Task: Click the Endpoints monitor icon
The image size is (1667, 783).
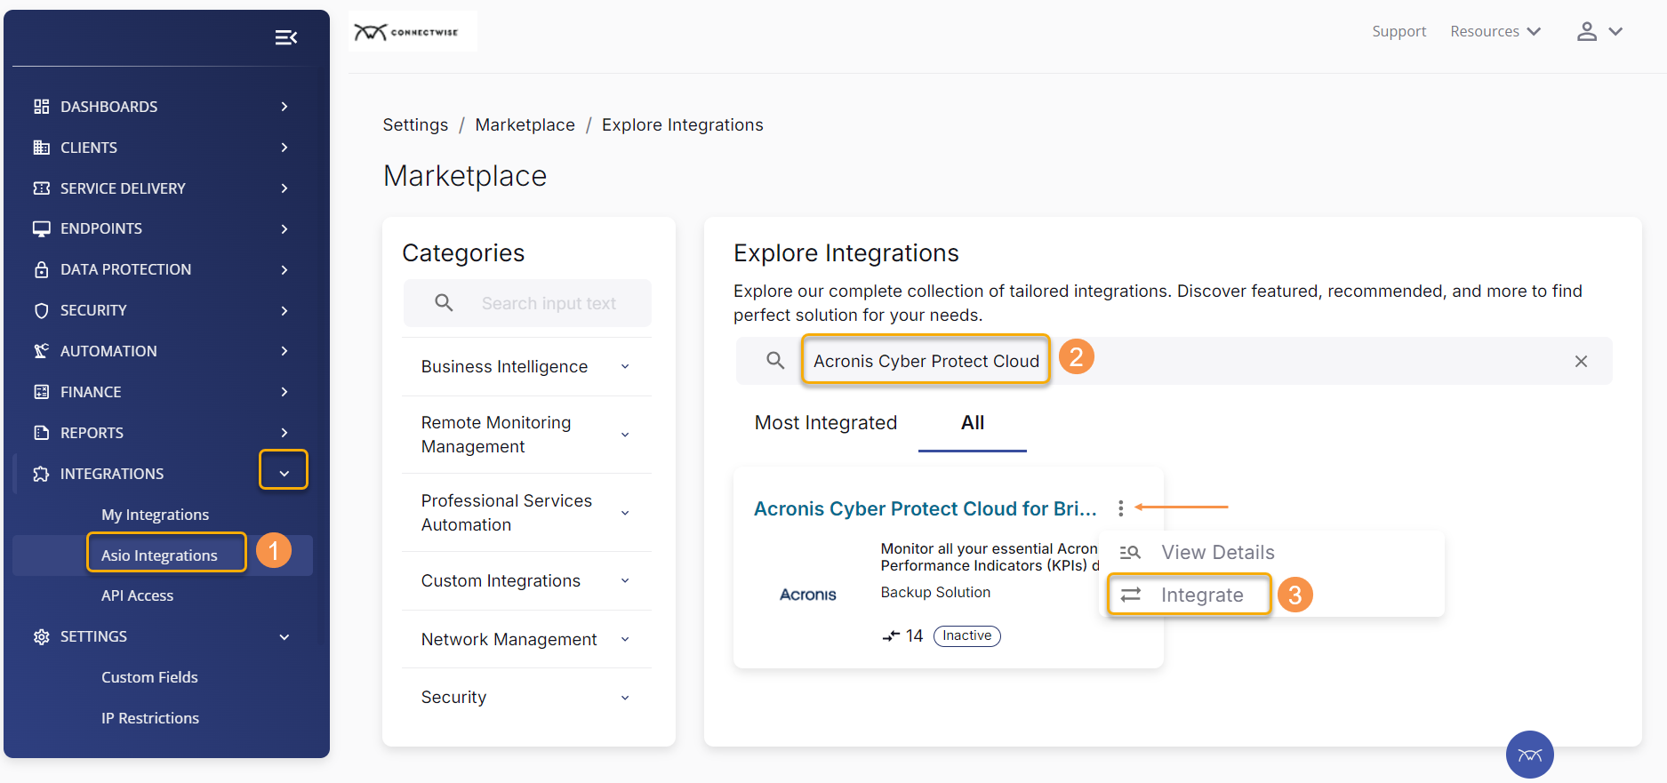Action: pos(41,228)
